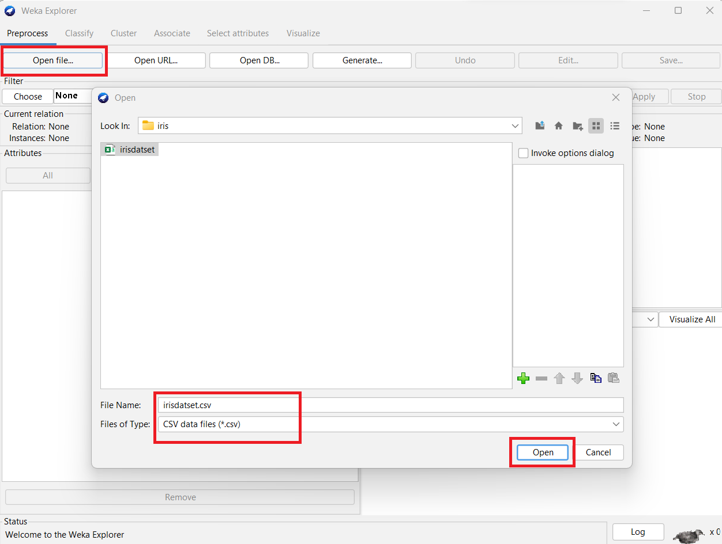Select the irisdatset file name
This screenshot has width=722, height=544.
click(x=137, y=150)
